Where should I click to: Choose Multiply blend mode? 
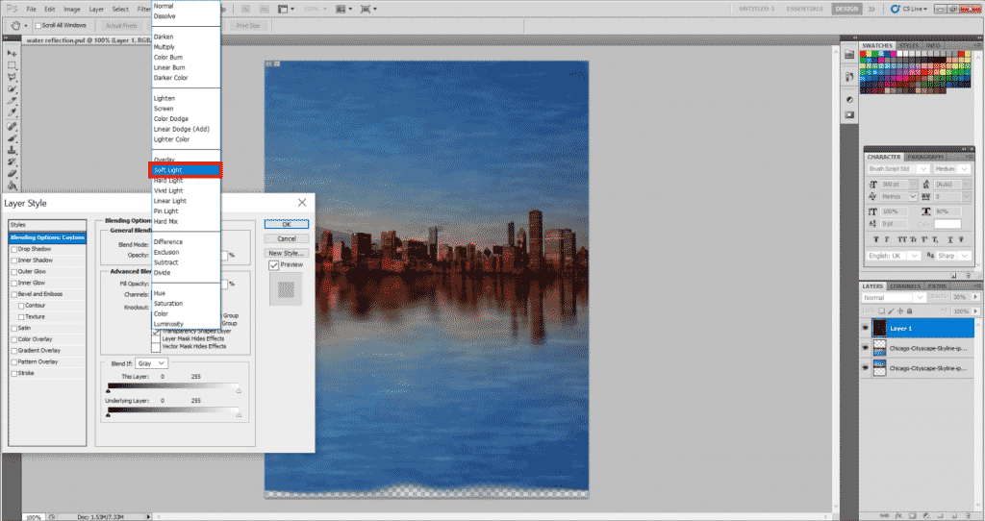pos(164,47)
